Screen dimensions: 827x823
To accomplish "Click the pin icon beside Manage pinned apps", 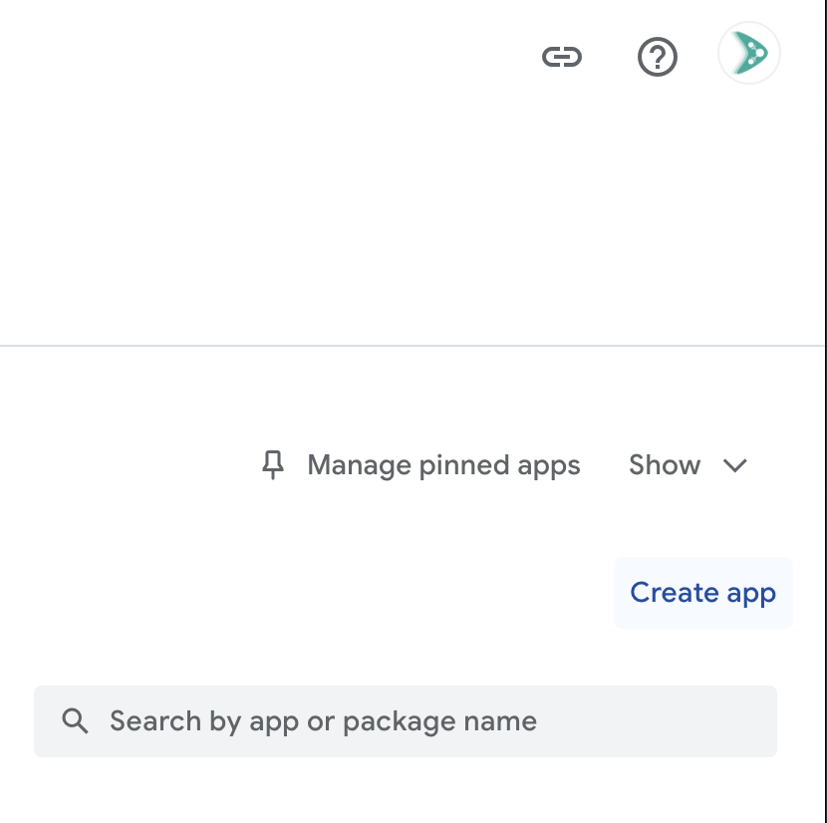I will [272, 465].
